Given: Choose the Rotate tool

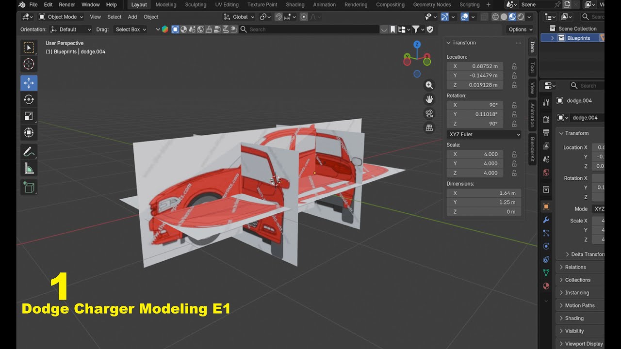Looking at the screenshot, I should [x=29, y=99].
